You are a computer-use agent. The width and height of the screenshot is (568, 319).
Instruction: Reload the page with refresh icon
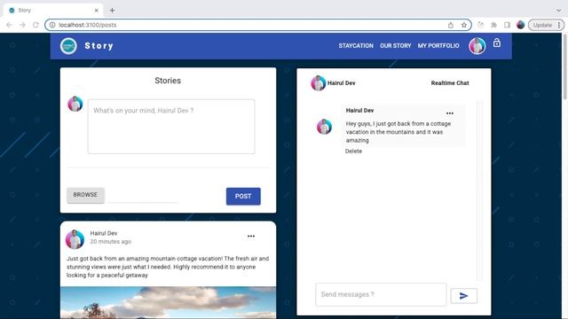coord(35,25)
